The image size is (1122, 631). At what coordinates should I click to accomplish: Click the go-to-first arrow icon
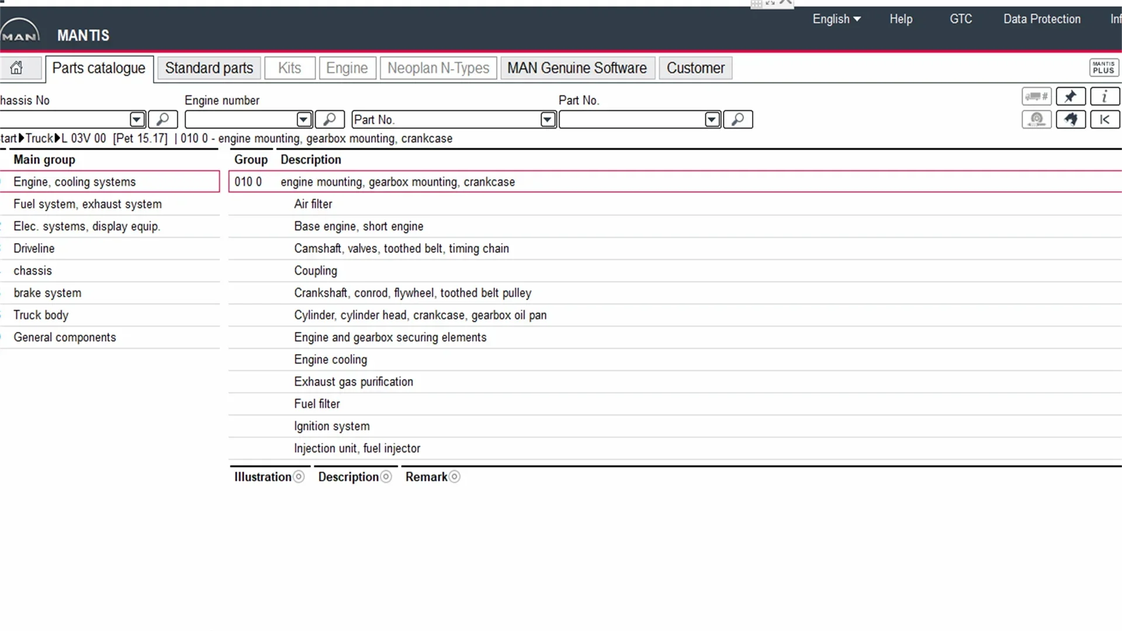[x=1104, y=120]
